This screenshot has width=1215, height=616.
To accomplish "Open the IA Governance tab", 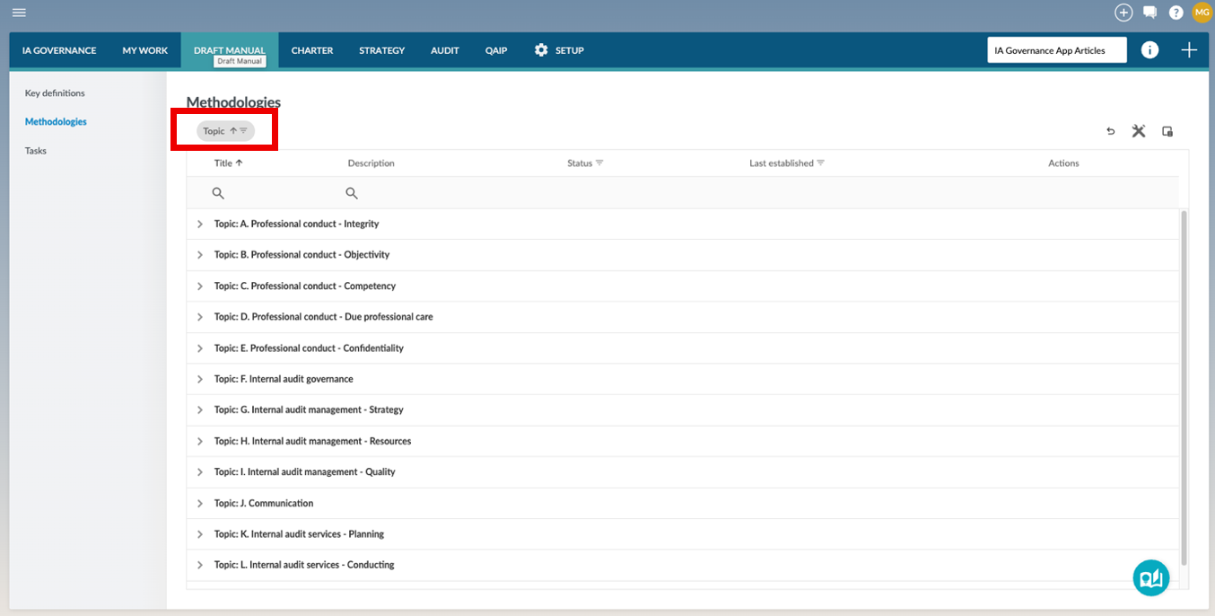I will [59, 50].
